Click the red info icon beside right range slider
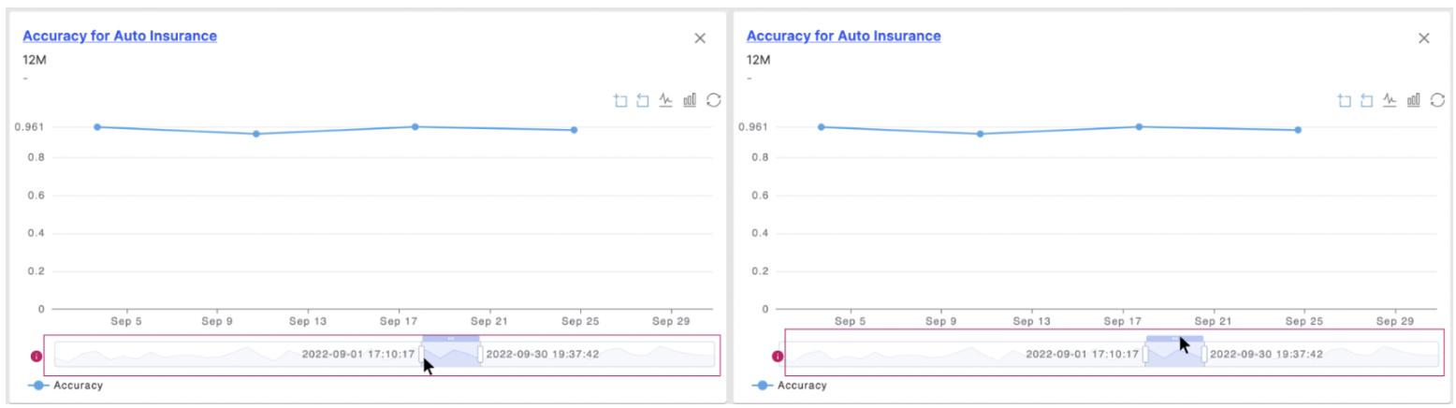 click(777, 356)
